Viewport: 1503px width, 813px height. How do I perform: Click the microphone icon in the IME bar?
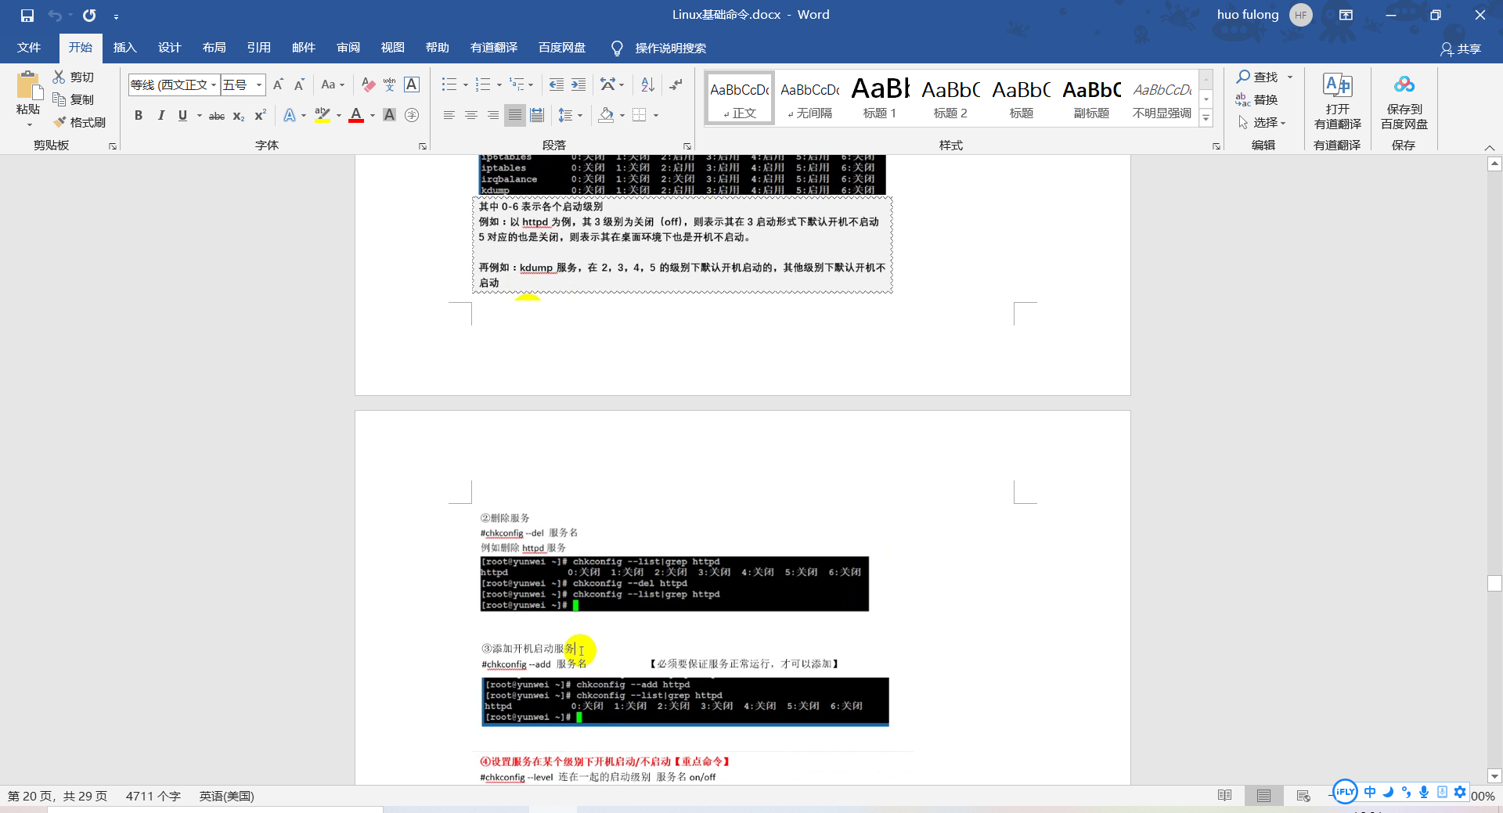(x=1423, y=792)
